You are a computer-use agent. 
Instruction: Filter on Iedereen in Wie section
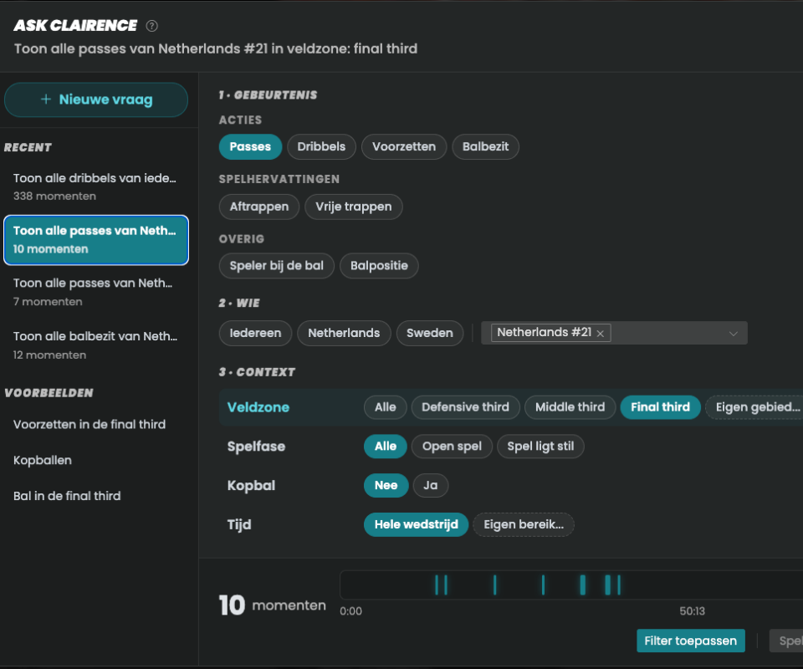click(x=255, y=333)
